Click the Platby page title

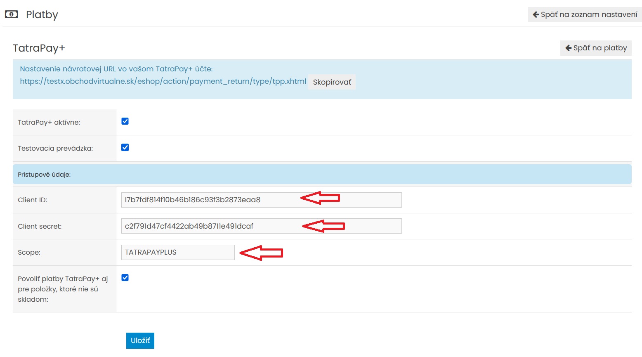42,15
